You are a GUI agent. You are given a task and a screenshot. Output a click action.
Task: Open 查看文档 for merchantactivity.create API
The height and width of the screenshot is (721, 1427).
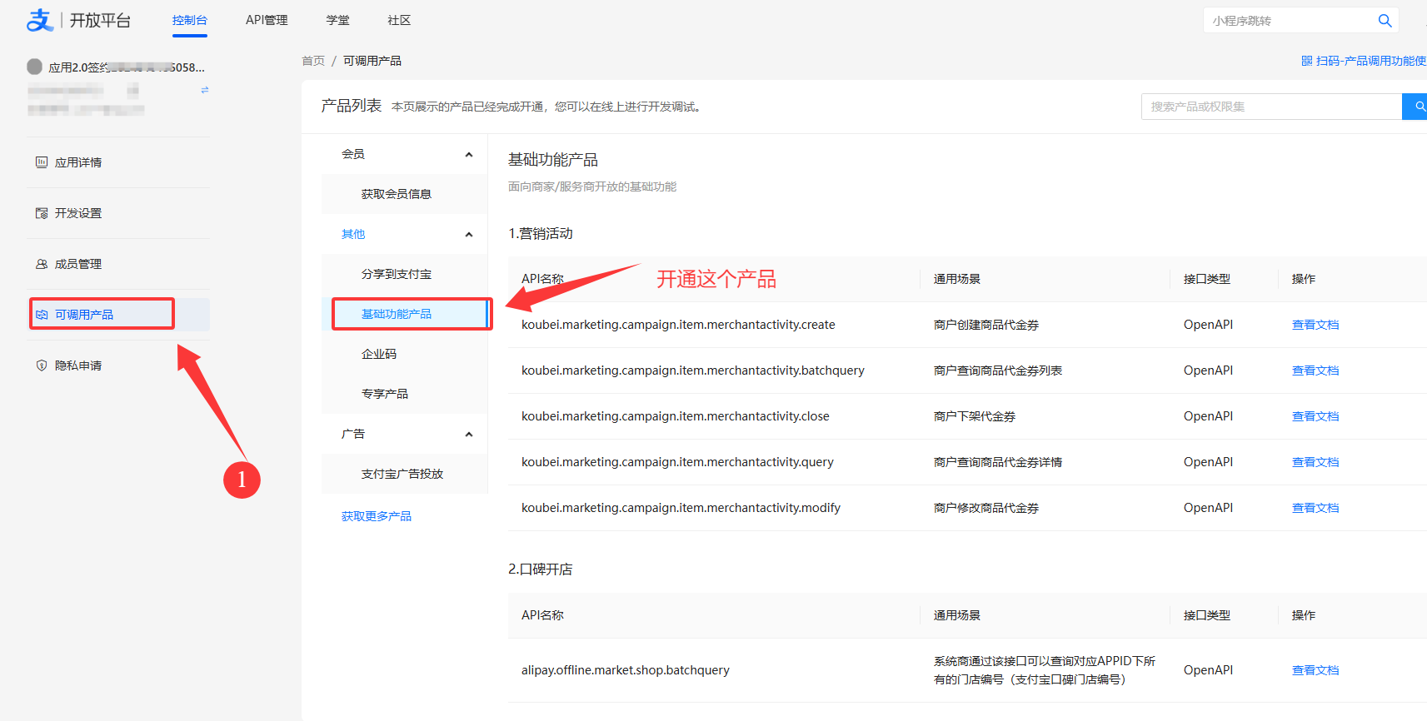[x=1315, y=325]
